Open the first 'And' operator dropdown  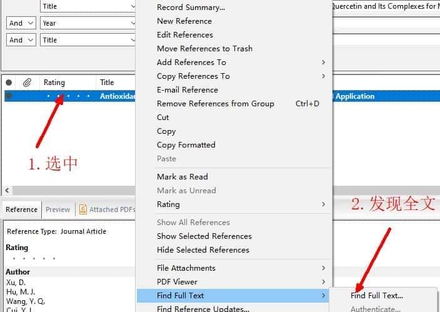[21, 23]
